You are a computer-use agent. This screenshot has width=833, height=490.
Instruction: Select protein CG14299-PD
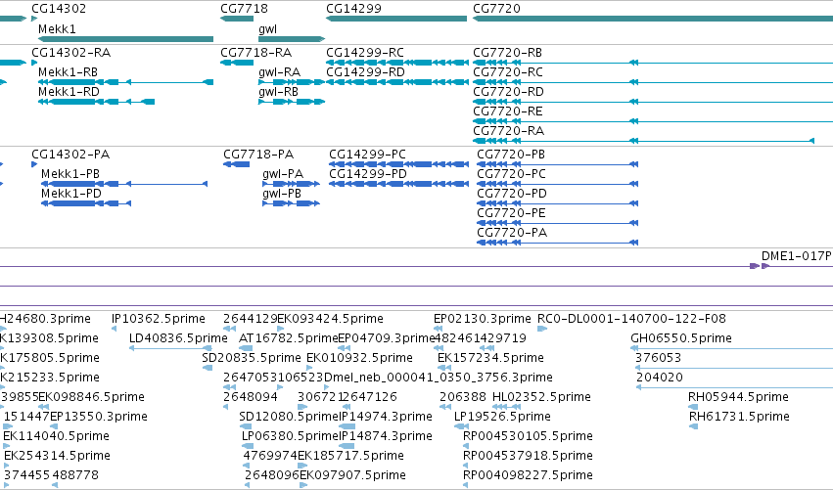pos(368,174)
